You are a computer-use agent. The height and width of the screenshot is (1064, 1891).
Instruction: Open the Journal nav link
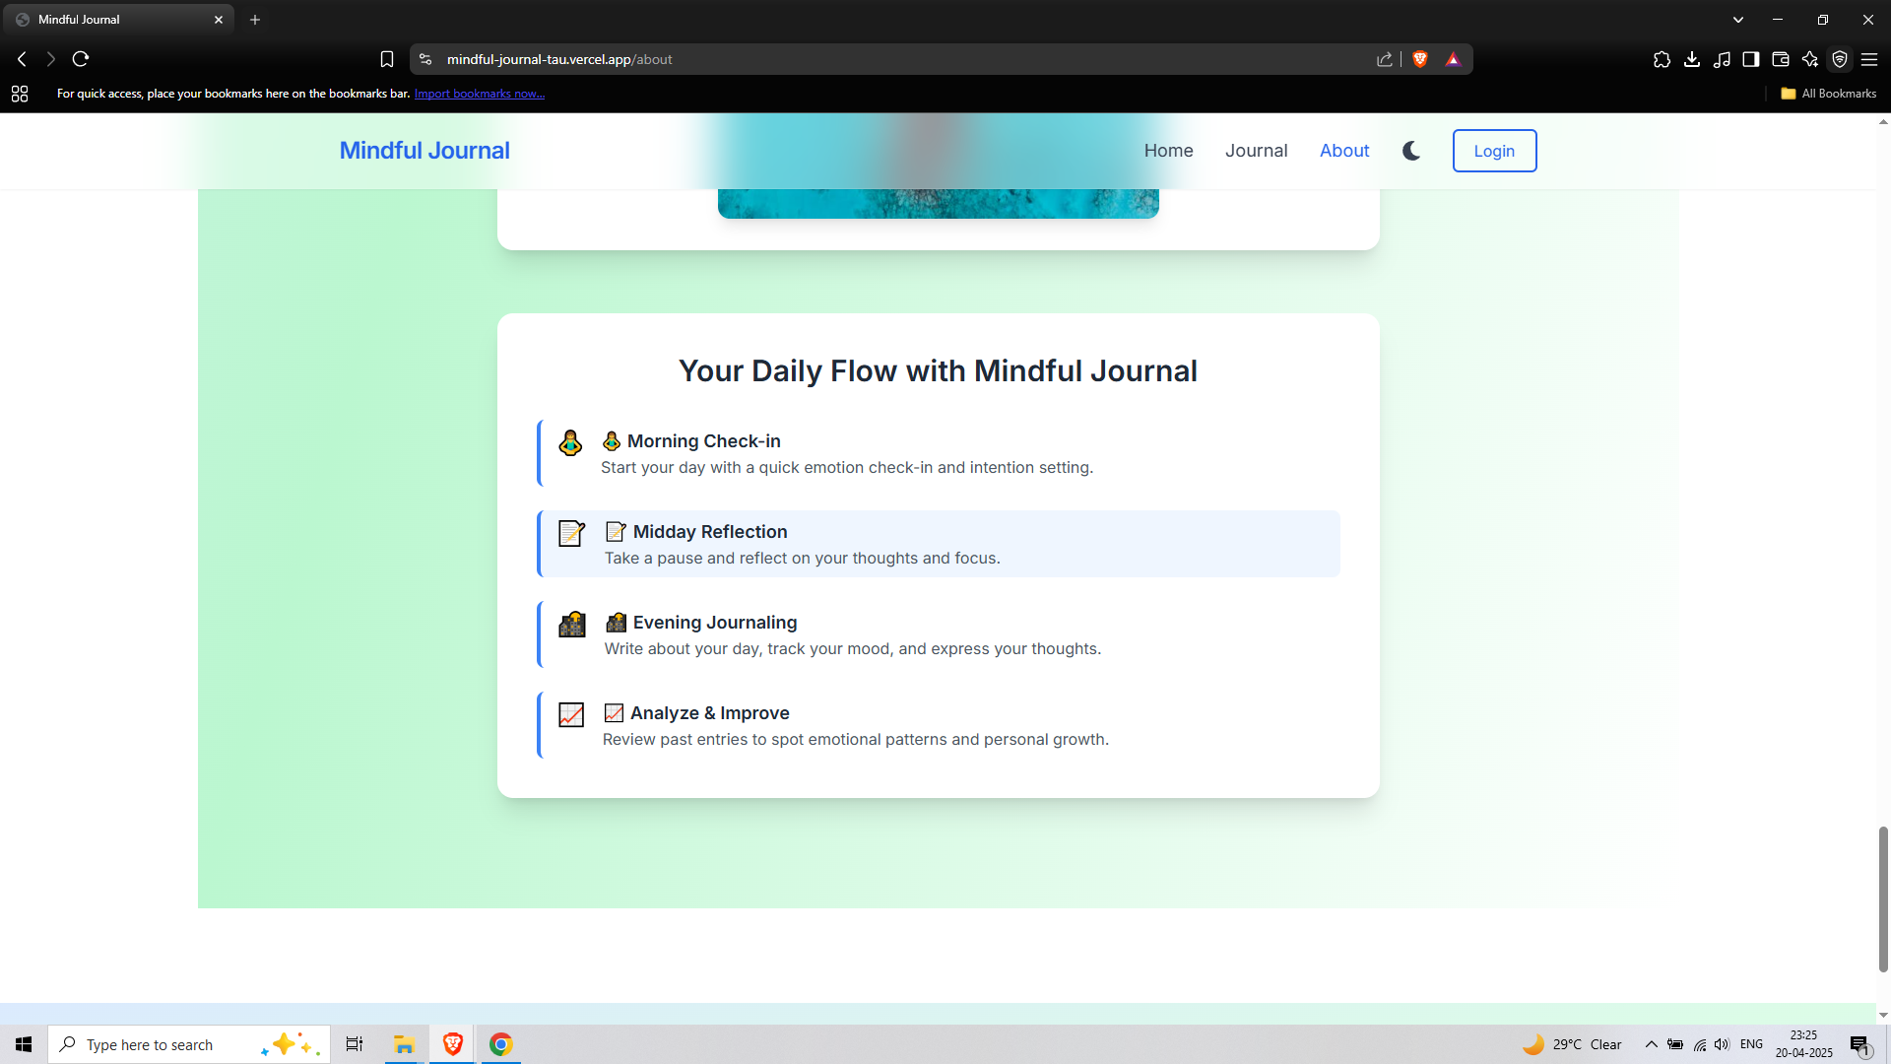[x=1256, y=151]
